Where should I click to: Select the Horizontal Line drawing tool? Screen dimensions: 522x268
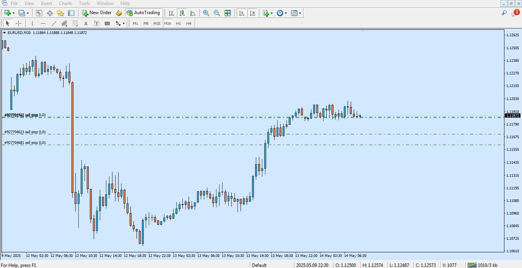[x=43, y=23]
